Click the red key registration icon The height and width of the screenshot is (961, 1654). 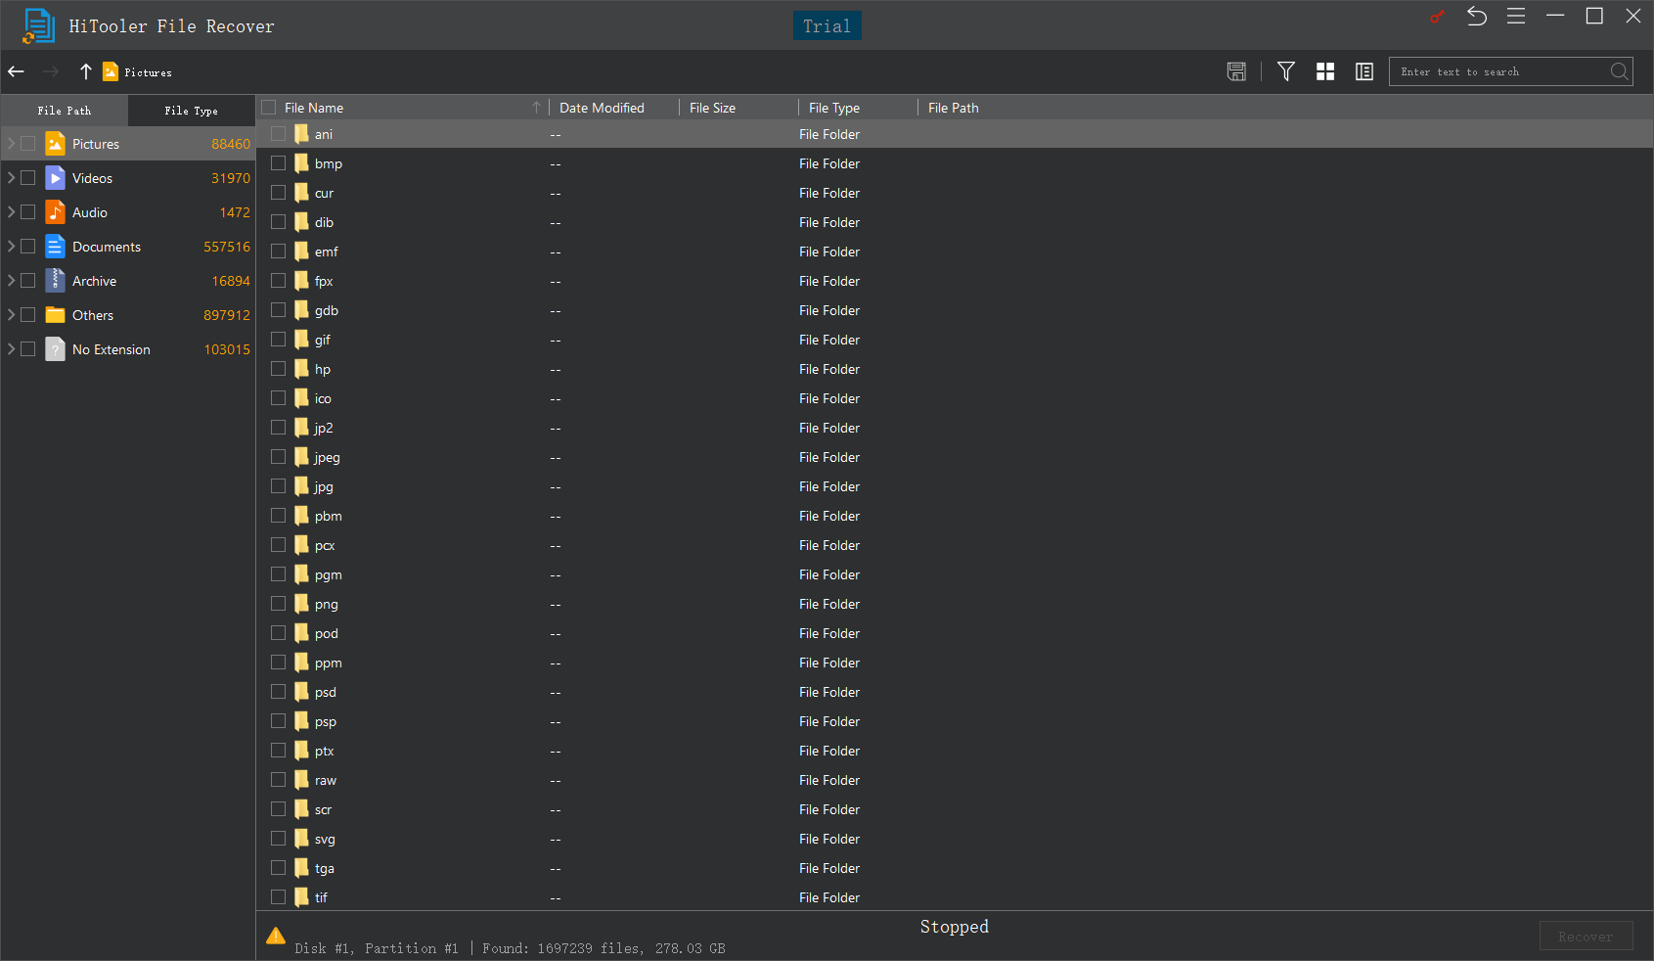click(x=1436, y=17)
